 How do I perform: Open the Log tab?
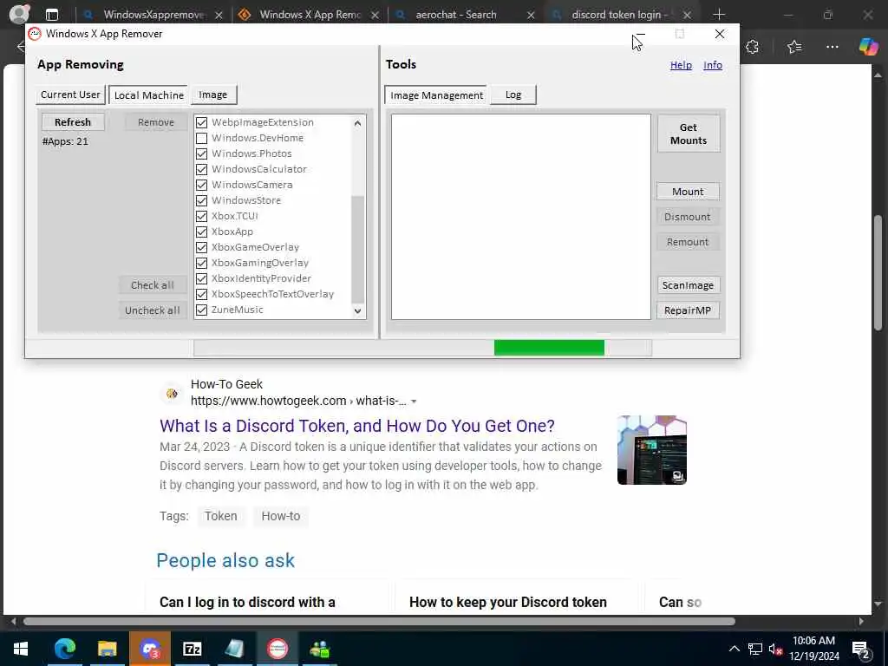513,95
